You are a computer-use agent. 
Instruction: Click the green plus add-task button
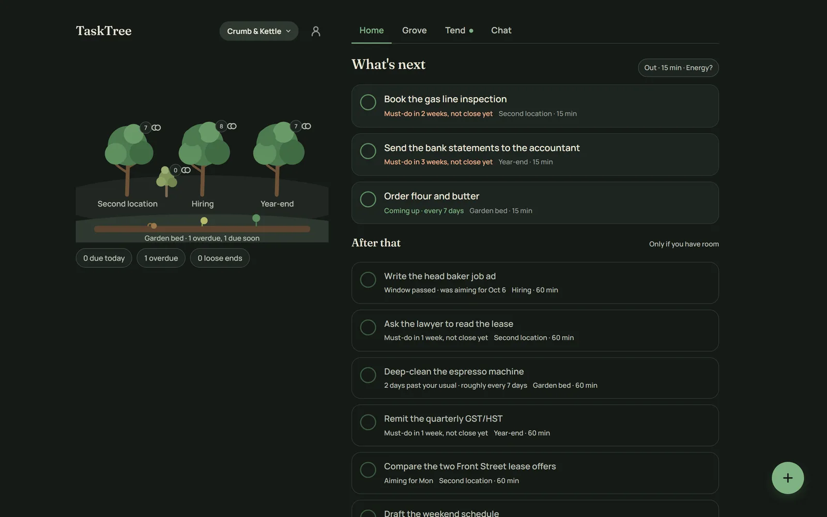coord(788,478)
